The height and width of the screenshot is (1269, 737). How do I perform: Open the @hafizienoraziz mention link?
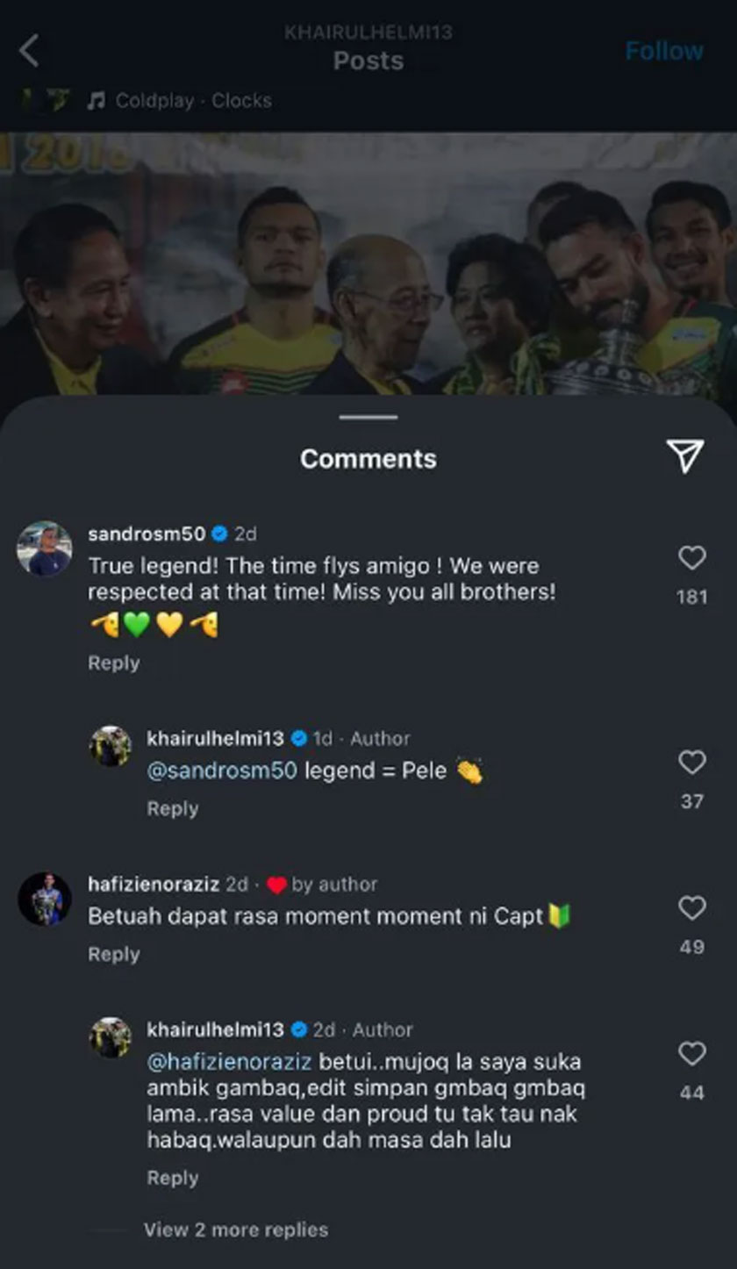point(229,1061)
